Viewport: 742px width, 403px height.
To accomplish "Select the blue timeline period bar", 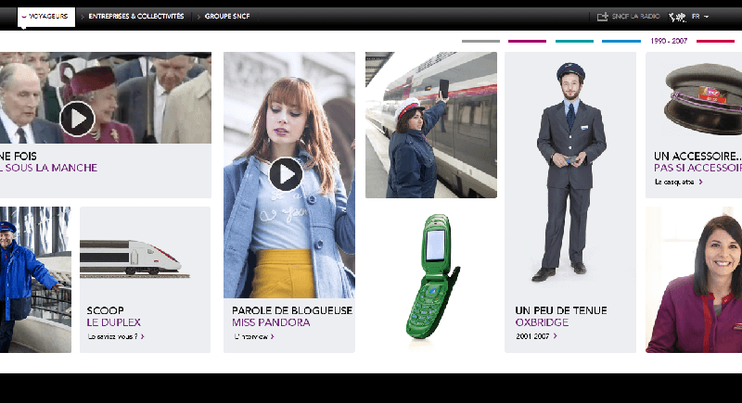I will [621, 41].
